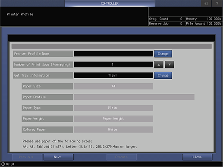The width and height of the screenshot is (223, 167).
Task: Click the greyed-out Execute button
Action: point(122,157)
